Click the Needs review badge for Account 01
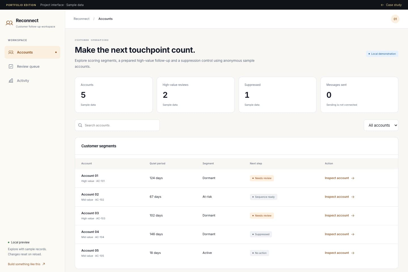The width and height of the screenshot is (408, 272). (x=262, y=178)
